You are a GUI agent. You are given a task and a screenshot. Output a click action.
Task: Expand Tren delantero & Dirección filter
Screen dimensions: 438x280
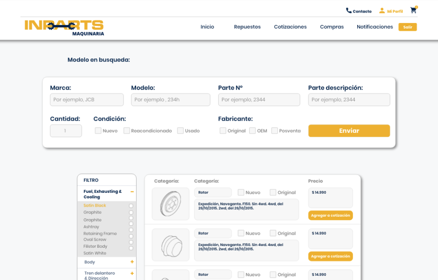pos(132,273)
